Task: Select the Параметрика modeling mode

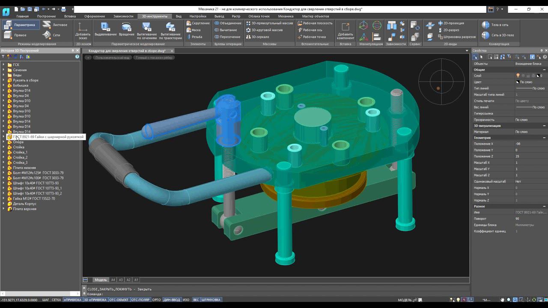Action: coord(21,25)
